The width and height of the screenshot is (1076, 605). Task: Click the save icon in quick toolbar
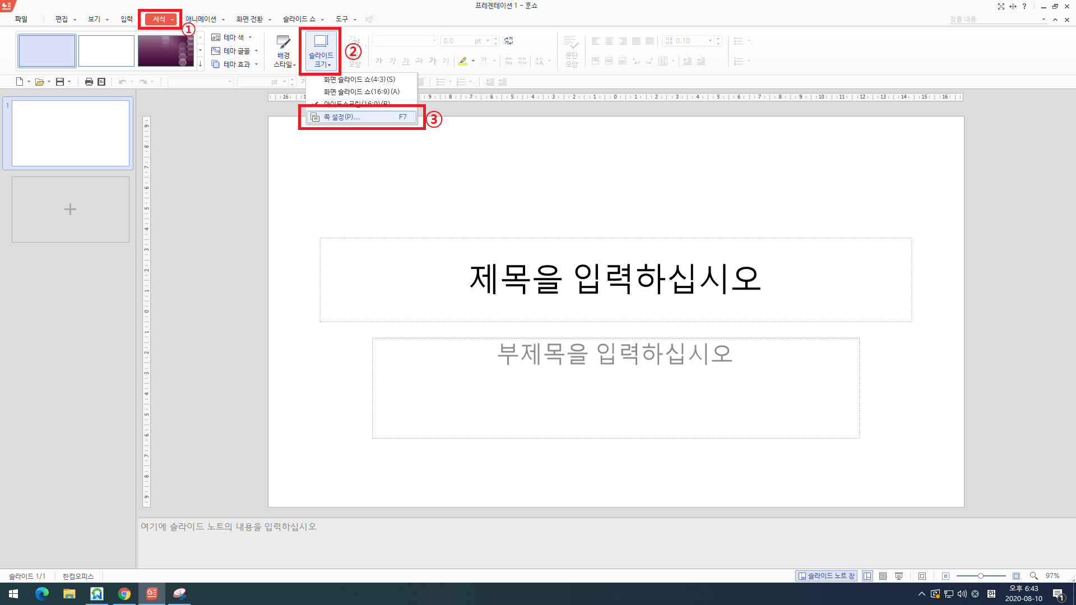(x=60, y=82)
